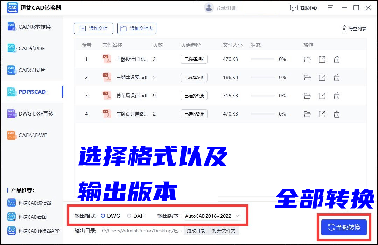
Task: Open folder for 停车场设计.pdf row
Action: point(307,96)
